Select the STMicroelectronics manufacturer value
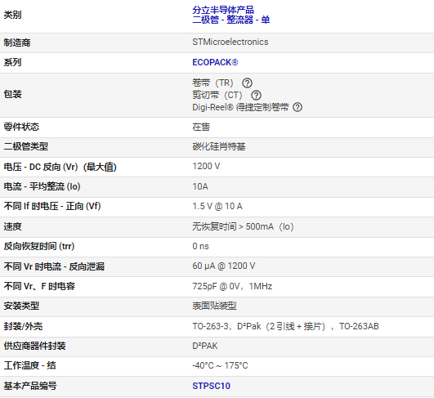Screen dimensions: 434x398 [230, 42]
